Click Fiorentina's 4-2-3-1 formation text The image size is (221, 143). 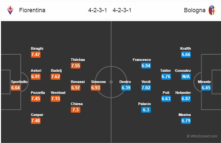tap(97, 10)
